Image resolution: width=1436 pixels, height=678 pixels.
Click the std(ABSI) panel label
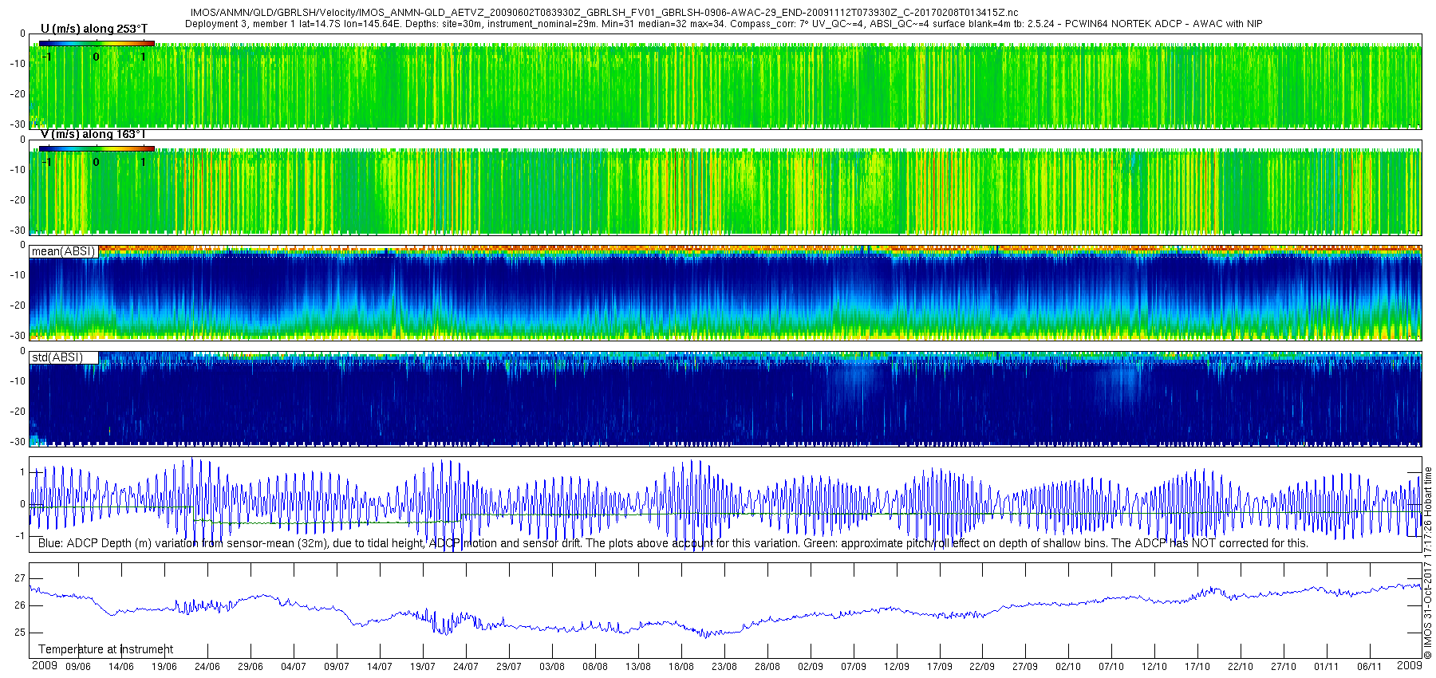pyautogui.click(x=57, y=357)
